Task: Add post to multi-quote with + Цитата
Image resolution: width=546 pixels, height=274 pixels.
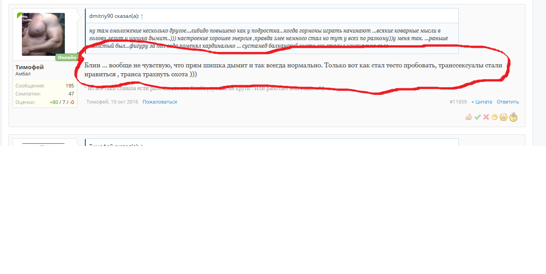Action: 482,102
